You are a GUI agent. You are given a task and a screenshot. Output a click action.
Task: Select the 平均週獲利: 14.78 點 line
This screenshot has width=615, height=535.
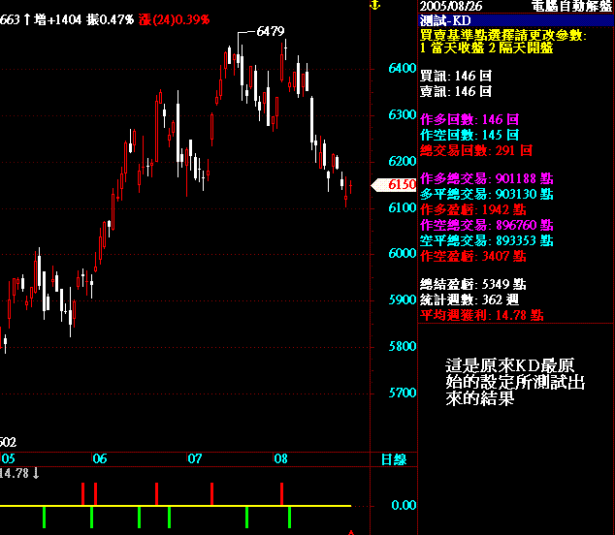point(482,315)
